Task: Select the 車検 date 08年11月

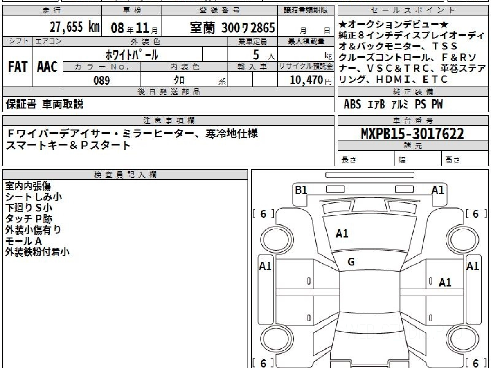Action: point(134,28)
